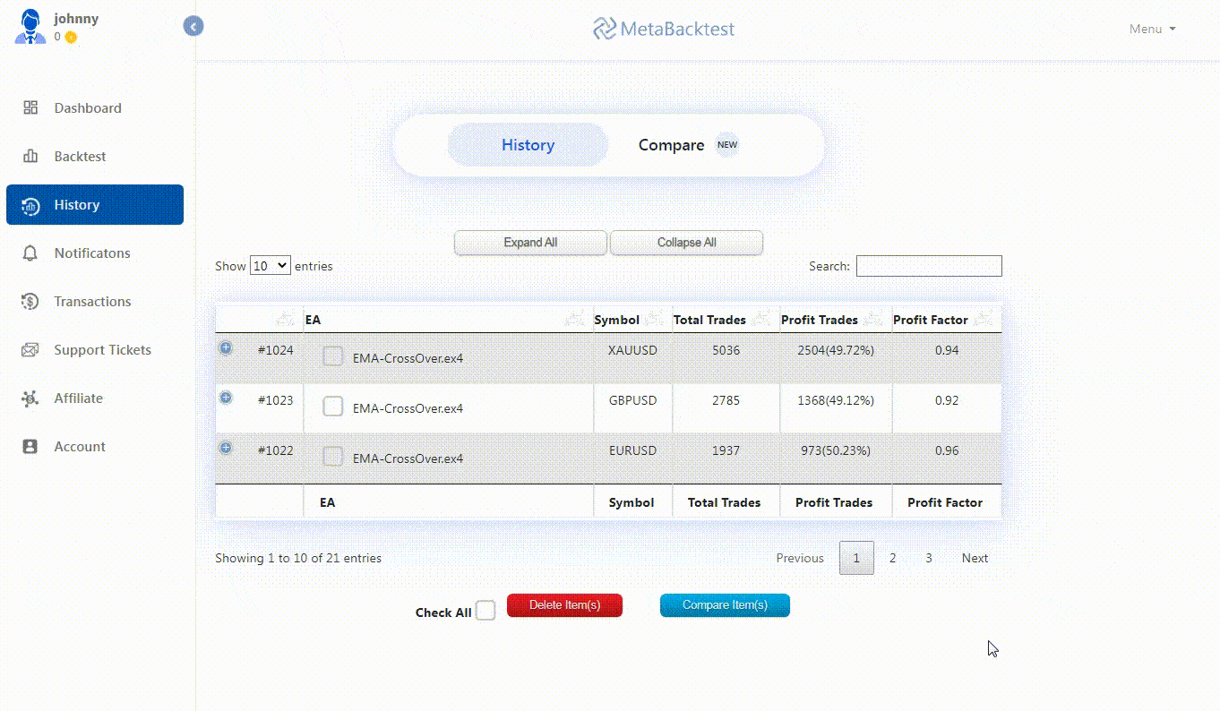1220x711 pixels.
Task: Open the Menu dropdown at top right
Action: (x=1152, y=28)
